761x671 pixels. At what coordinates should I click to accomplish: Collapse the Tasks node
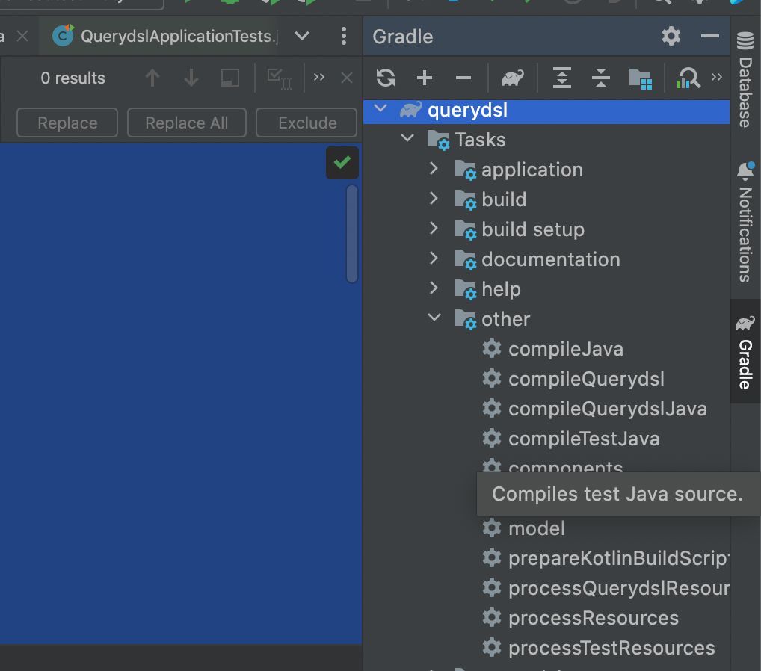pyautogui.click(x=407, y=139)
